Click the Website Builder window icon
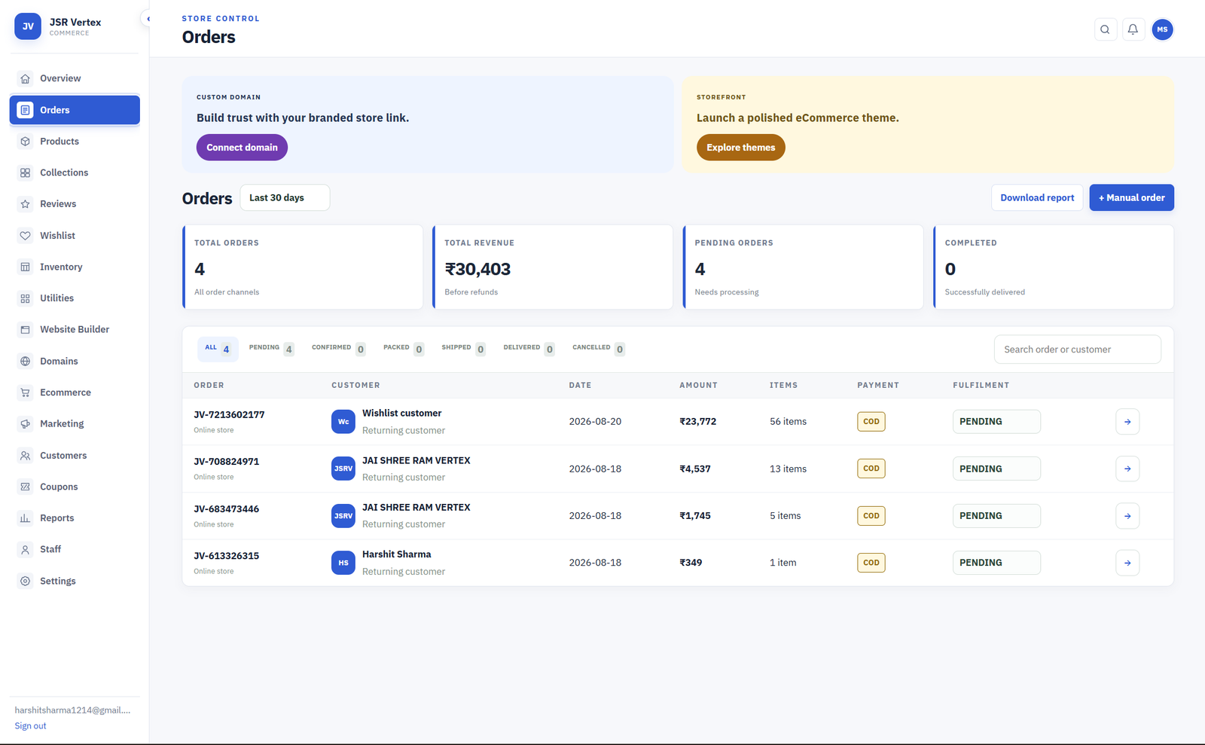The height and width of the screenshot is (745, 1205). point(25,330)
